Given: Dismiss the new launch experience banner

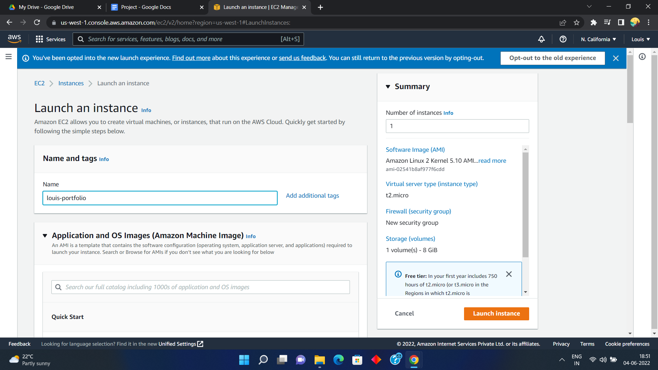Looking at the screenshot, I should click(x=616, y=58).
